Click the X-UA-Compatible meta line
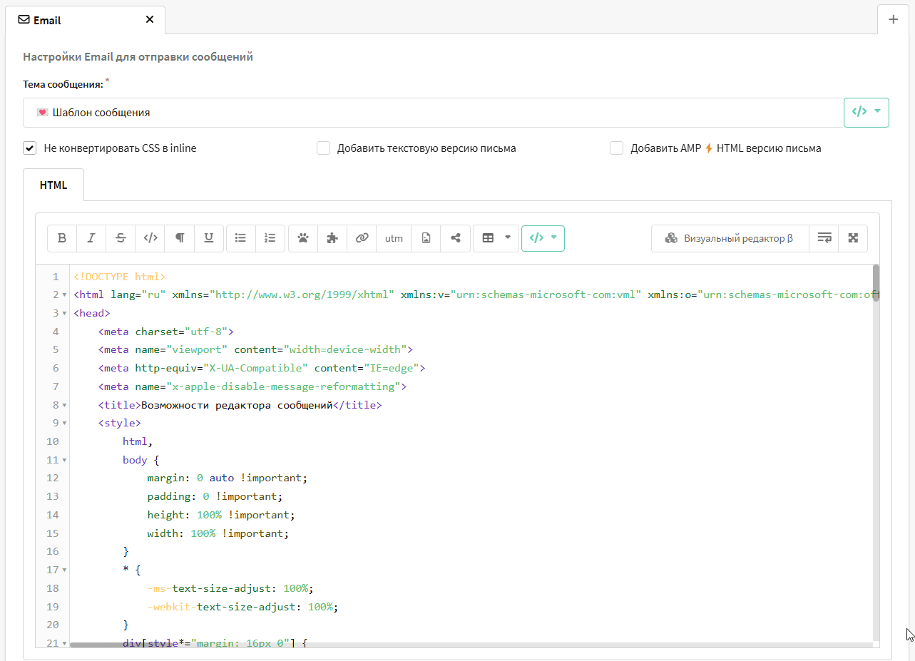915x661 pixels. tap(261, 368)
